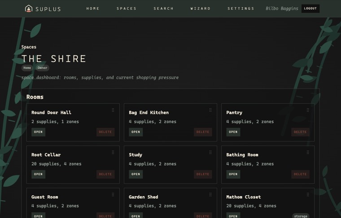Click THE SHIRE page title
This screenshot has height=218, width=341.
click(x=54, y=59)
